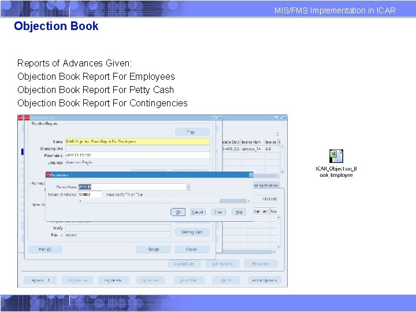
Task: Click the Tax Details button
Action: coord(113,280)
